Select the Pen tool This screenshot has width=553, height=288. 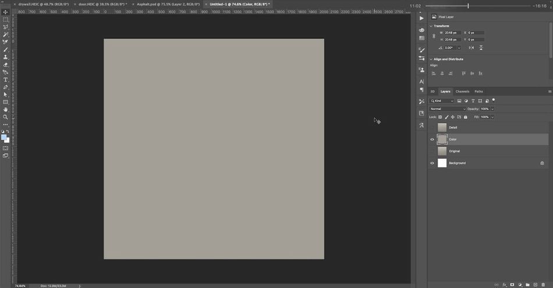pyautogui.click(x=5, y=87)
